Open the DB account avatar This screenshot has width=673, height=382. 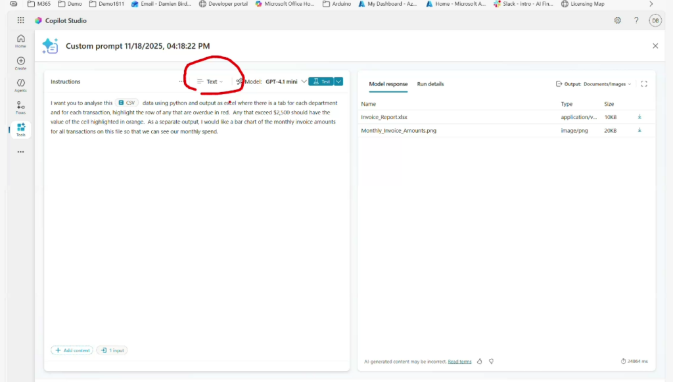pos(655,20)
